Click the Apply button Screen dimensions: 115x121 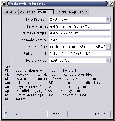pos(58,114)
